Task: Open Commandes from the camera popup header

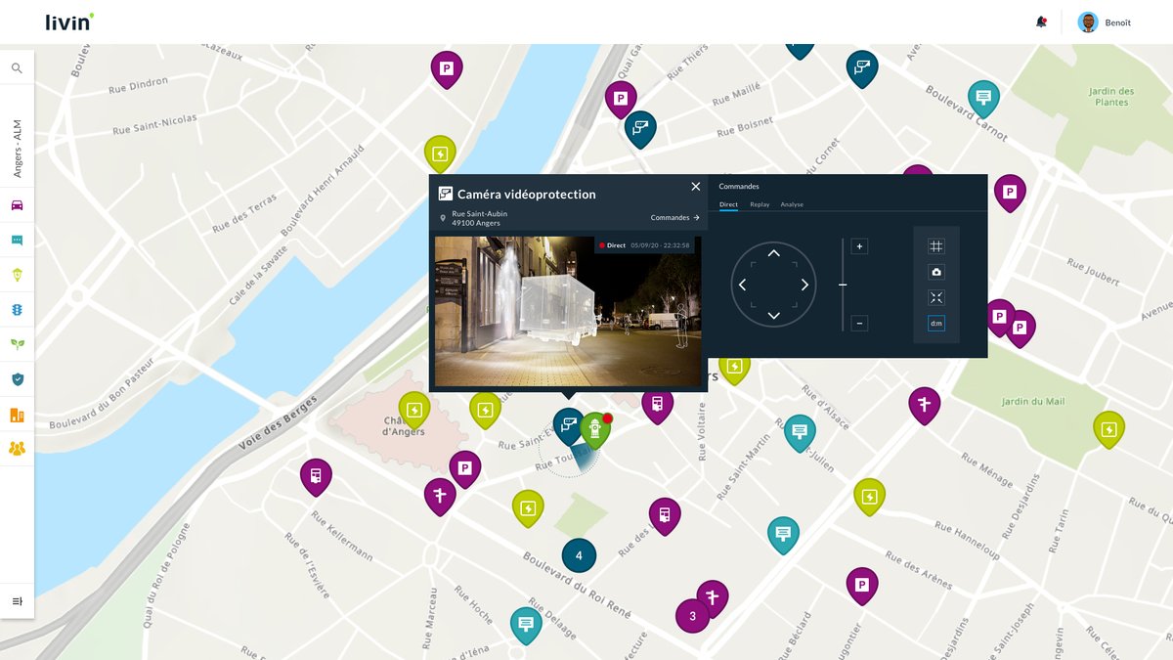Action: pos(671,216)
